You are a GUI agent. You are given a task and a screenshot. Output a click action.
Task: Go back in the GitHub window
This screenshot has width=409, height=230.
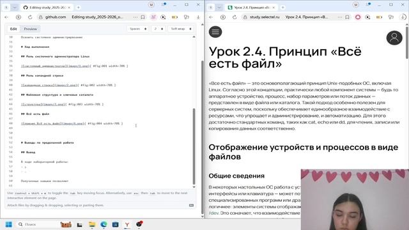(6, 17)
